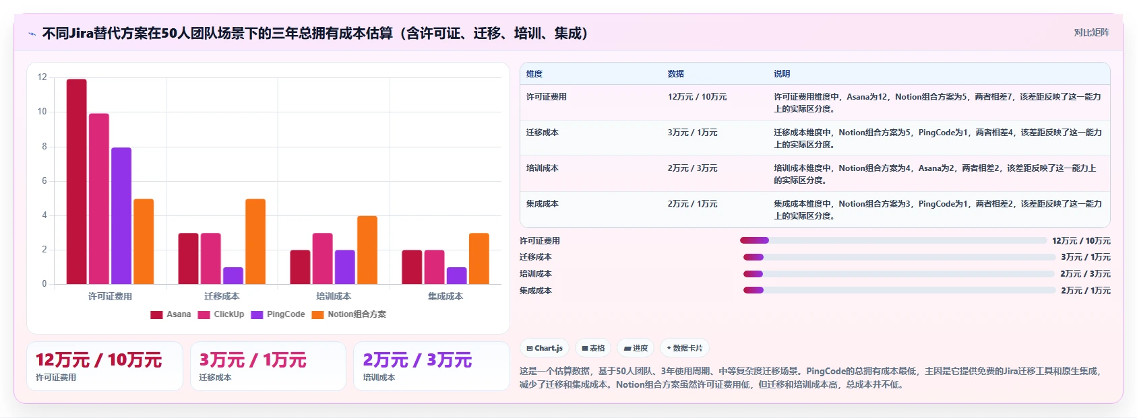Click the Chart.js tag chip

click(x=545, y=348)
